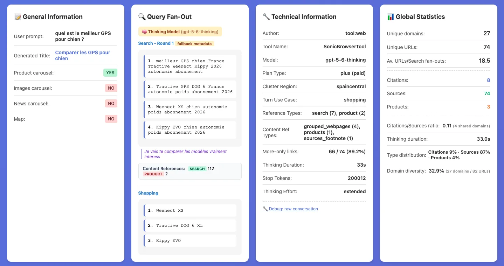Viewport: 504px width, 266px height.
Task: Select shopping item 'Kippy EVO'
Action: click(190, 240)
